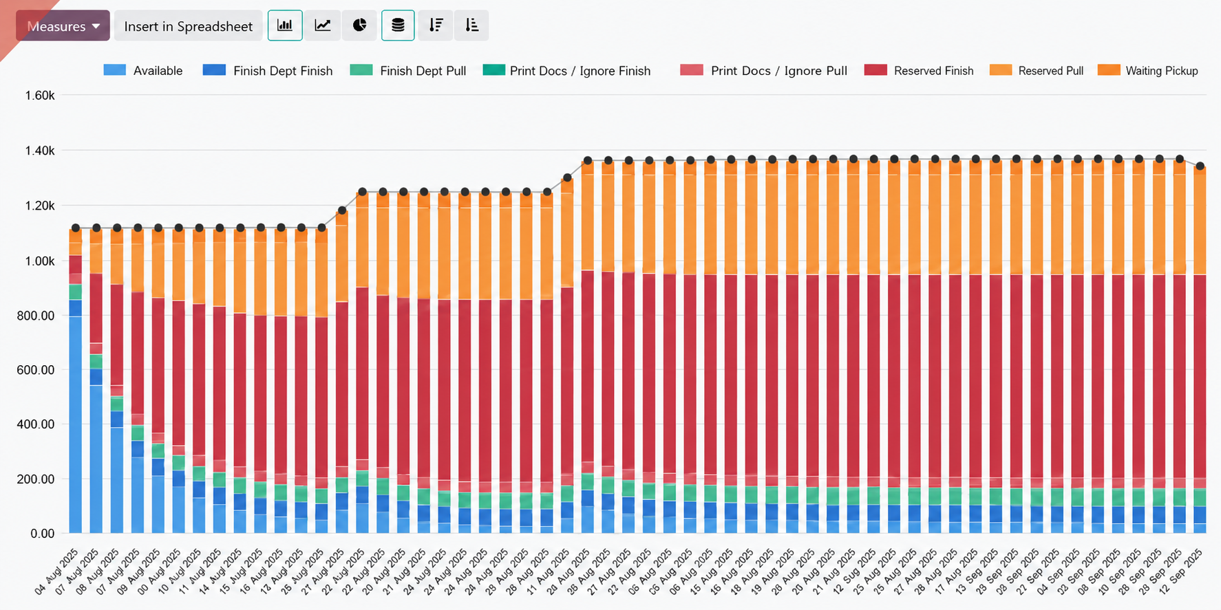Screen dimensions: 1221x610
Task: Click the 1.60k axis label
Action: [x=40, y=96]
